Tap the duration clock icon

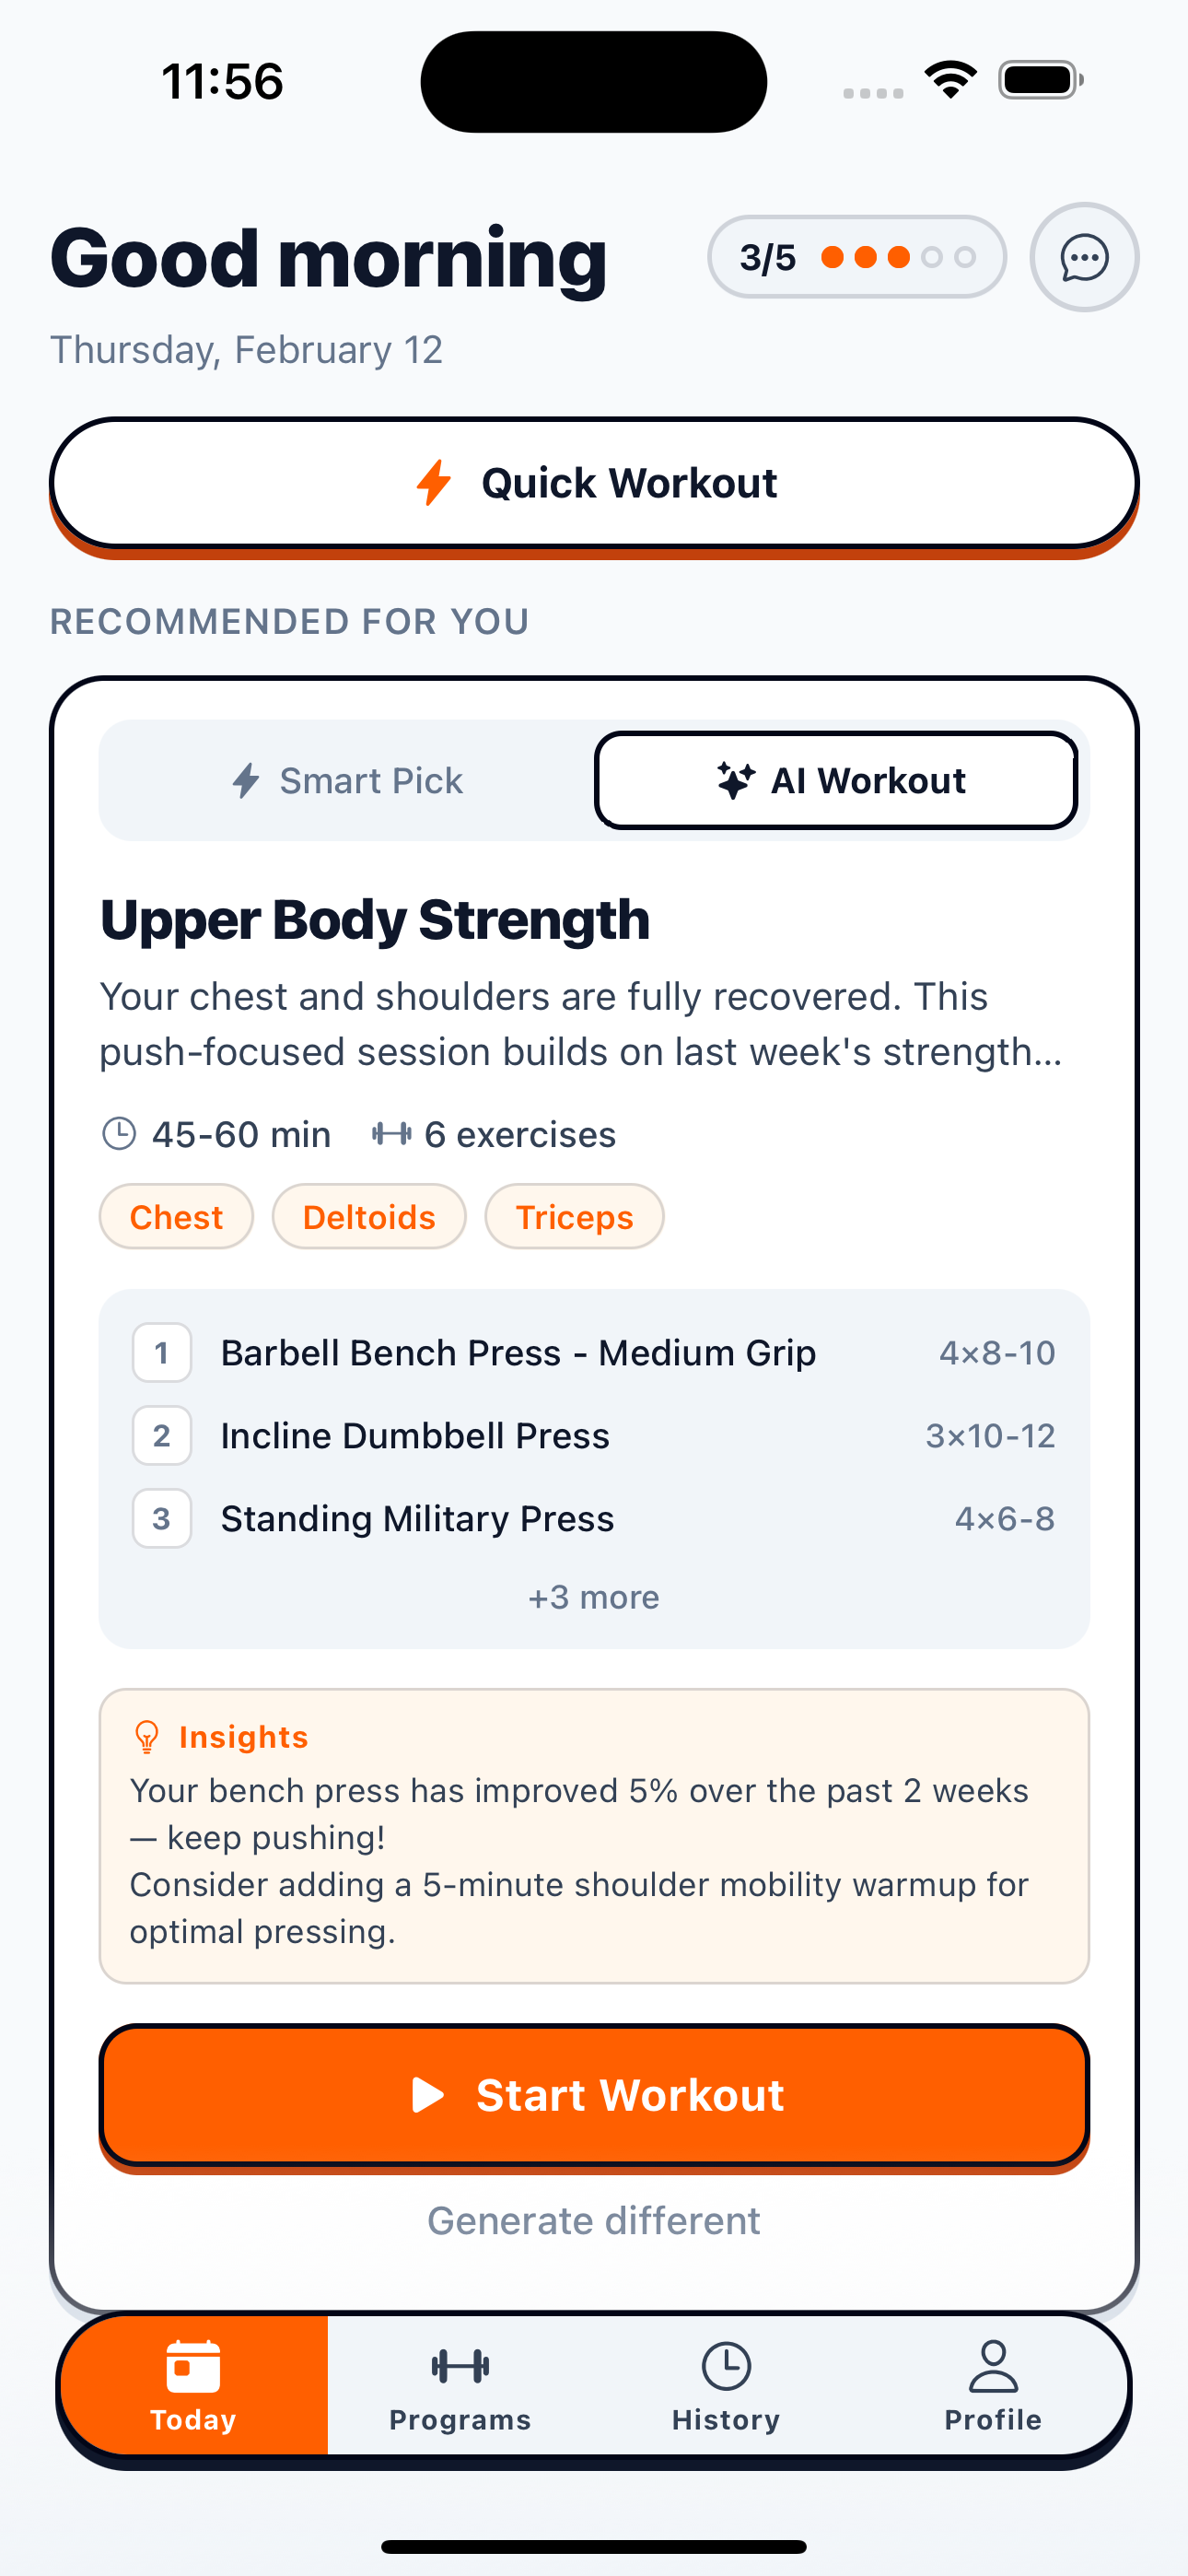(120, 1134)
